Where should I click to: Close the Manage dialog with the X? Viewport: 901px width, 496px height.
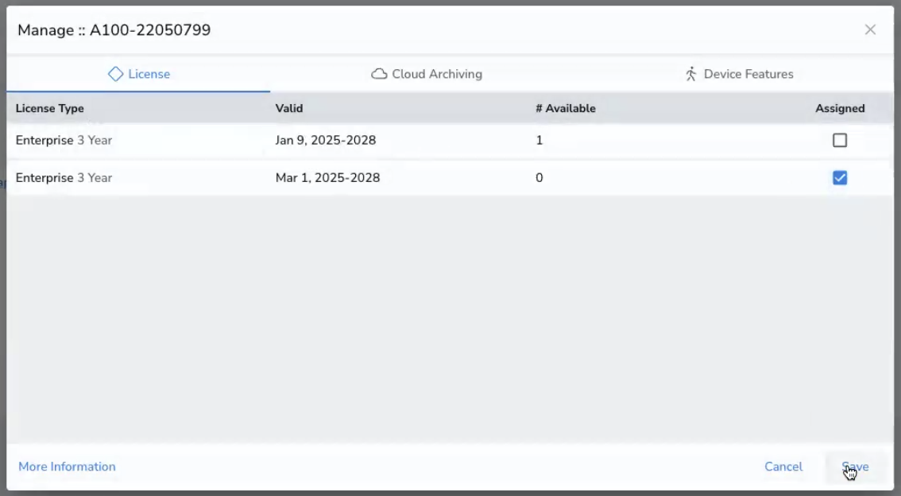click(870, 30)
